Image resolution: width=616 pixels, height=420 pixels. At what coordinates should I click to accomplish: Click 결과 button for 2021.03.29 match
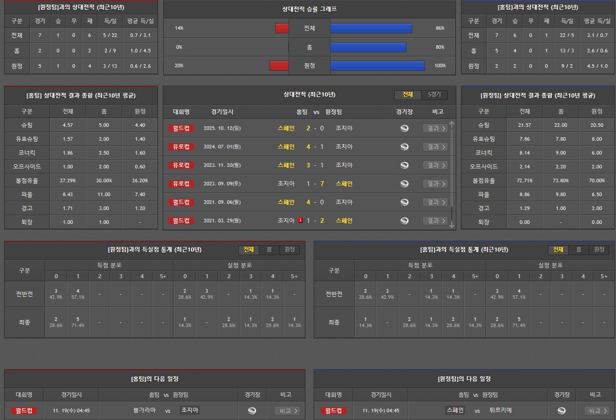[435, 221]
